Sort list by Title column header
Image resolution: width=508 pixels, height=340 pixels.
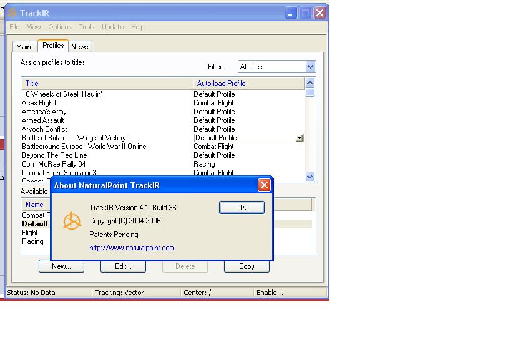point(107,84)
